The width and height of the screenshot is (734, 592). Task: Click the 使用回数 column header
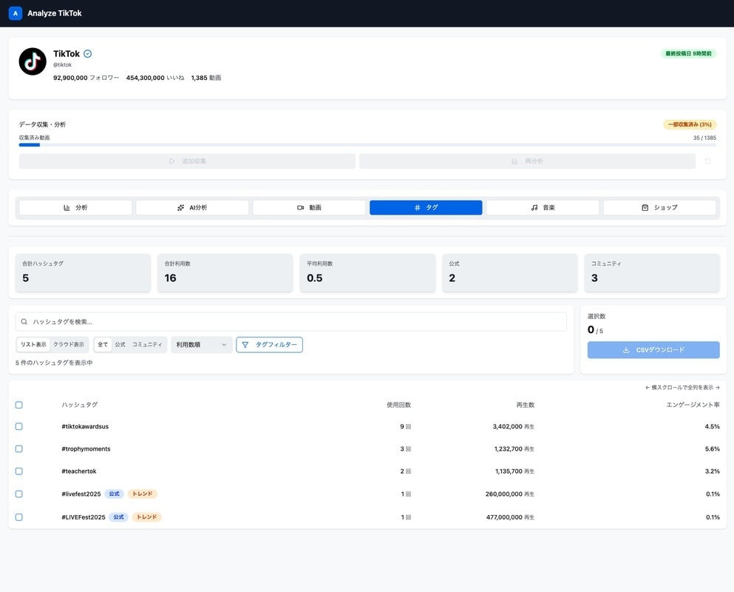coord(398,405)
